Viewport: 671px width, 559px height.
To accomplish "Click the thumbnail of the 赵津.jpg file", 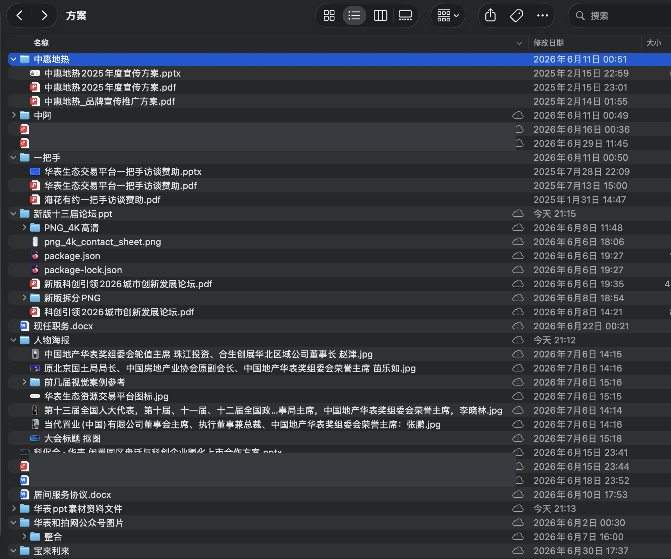I will 35,354.
